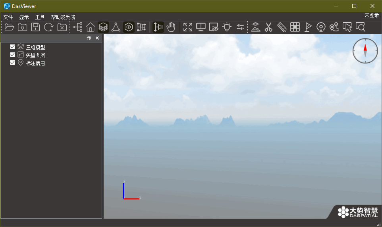
Task: Open the 显示 menu
Action: coord(24,17)
